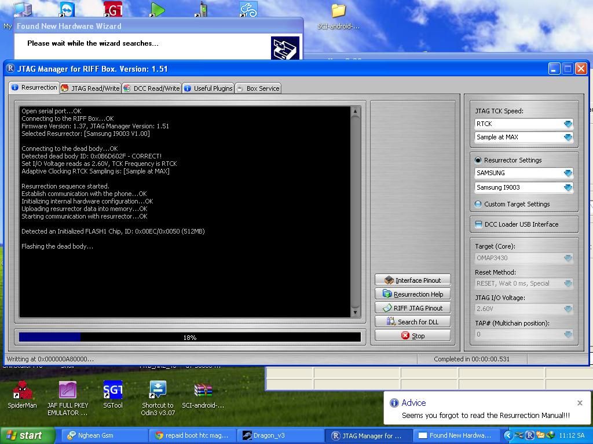Stop the flashing with the Stop button
The image size is (593, 444).
click(x=412, y=336)
